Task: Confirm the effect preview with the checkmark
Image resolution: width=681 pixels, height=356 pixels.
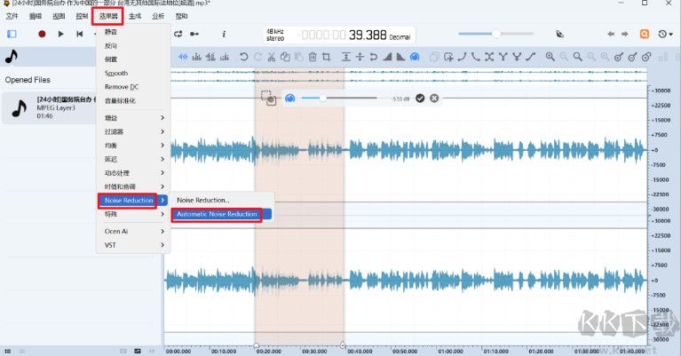Action: [420, 99]
